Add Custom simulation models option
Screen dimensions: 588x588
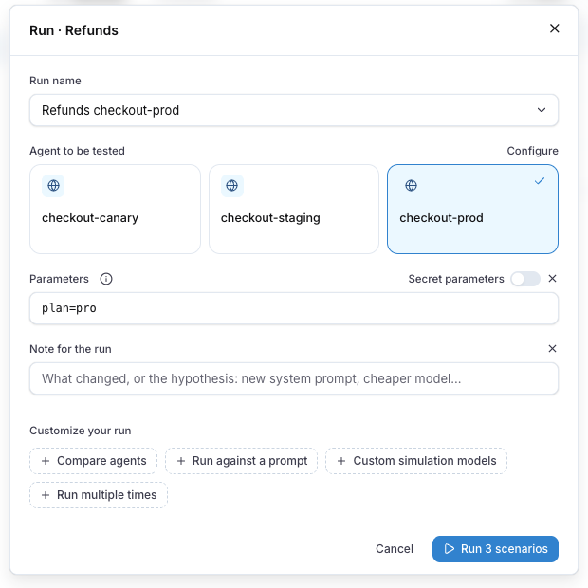click(416, 461)
